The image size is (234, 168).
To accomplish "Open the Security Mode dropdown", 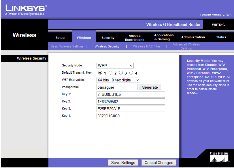I will (115, 66).
